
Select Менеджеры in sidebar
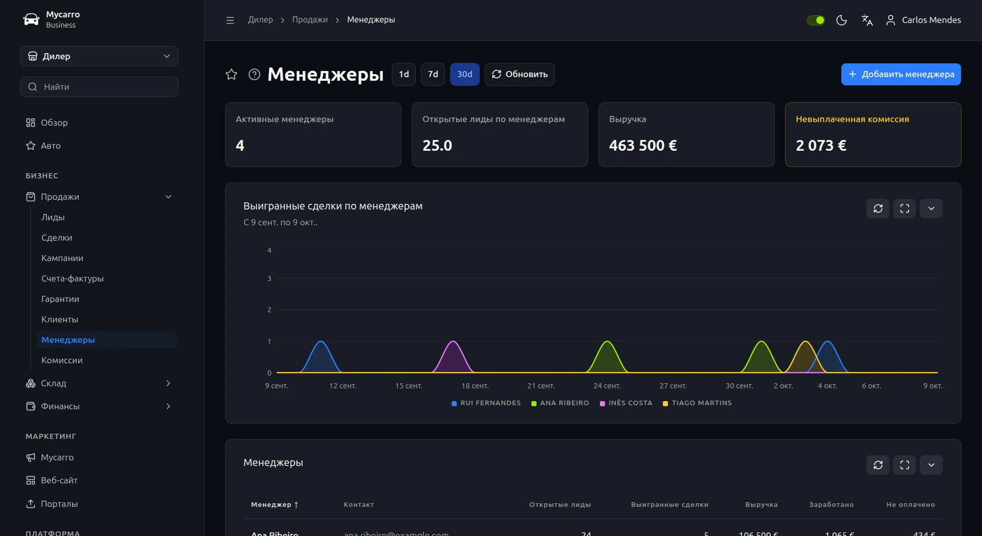[107, 340]
